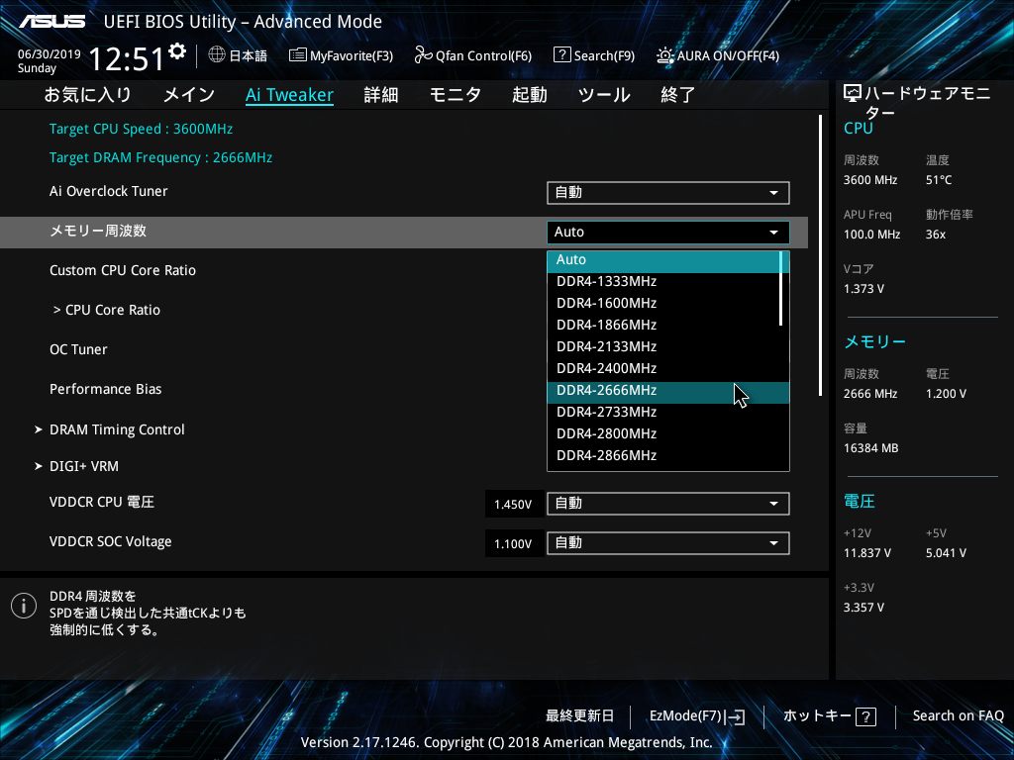Select the Ai Tweaker tab
Screen dimensions: 1014x760
(x=290, y=95)
